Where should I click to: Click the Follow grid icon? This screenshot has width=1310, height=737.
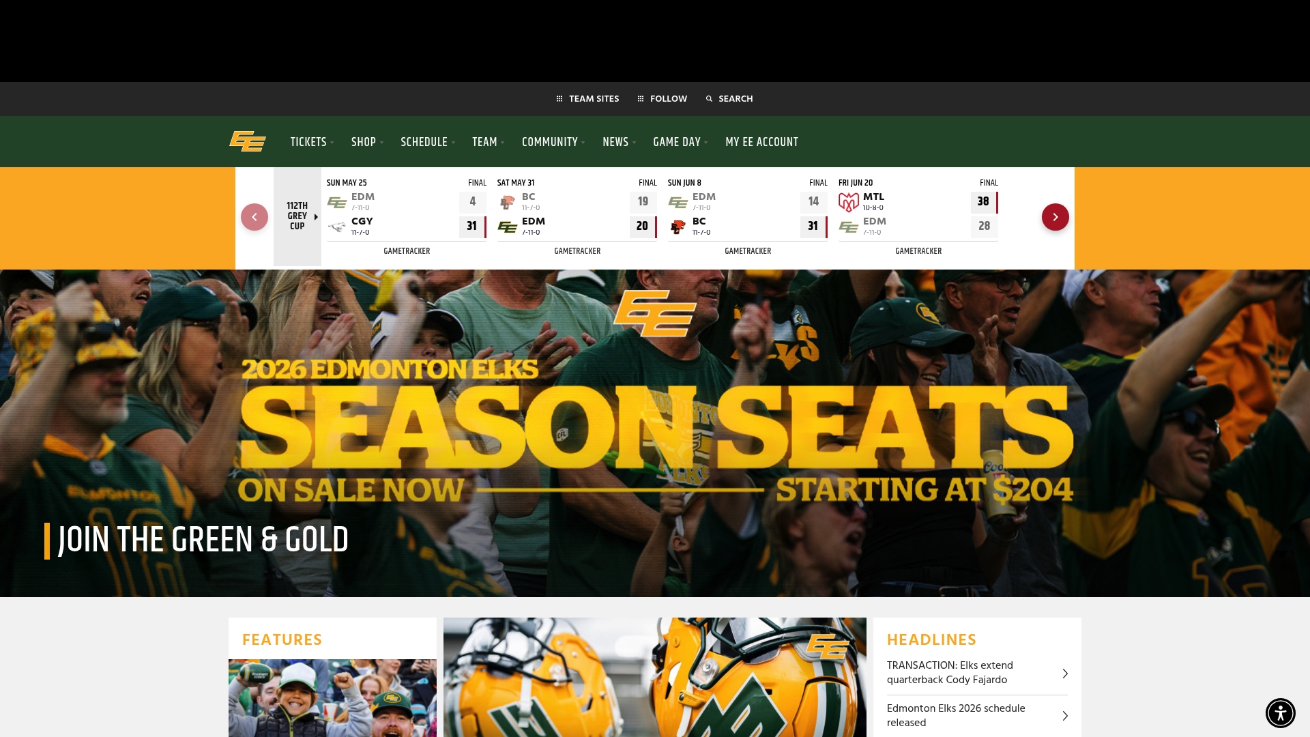[x=641, y=99]
